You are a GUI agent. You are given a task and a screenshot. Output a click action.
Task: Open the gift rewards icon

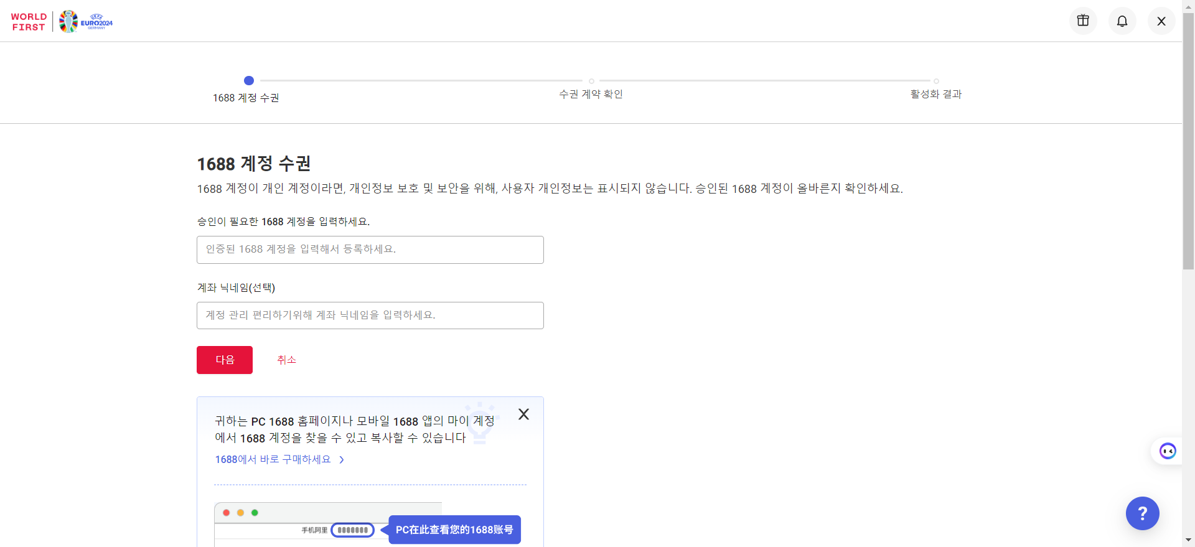1083,21
